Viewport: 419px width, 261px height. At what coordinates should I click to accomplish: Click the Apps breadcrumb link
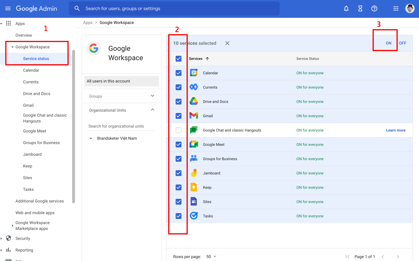(88, 22)
